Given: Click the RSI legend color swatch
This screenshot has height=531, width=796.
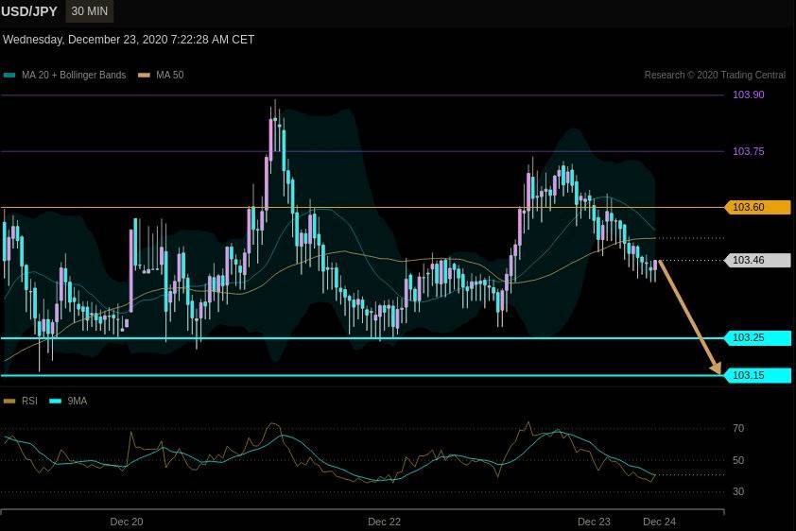Looking at the screenshot, I should pos(9,402).
